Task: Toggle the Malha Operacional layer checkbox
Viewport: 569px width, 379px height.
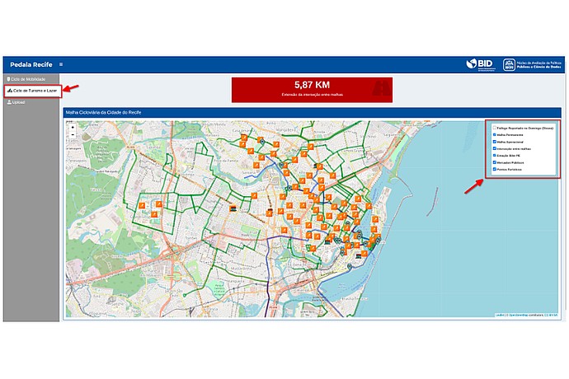Action: tap(494, 142)
